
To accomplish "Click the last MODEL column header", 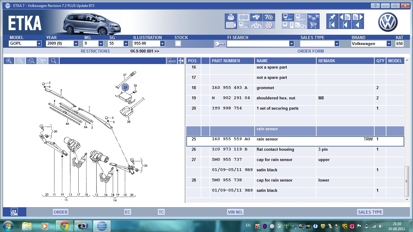I will click(395, 61).
